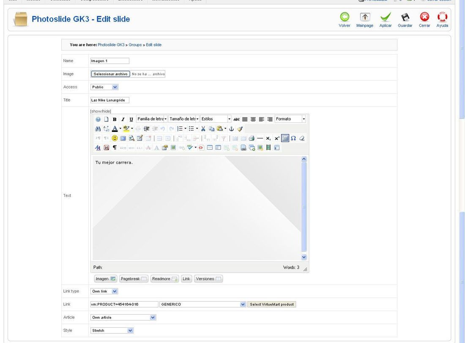Screen dimensions: 465x343
Task: Open the Familia de letra dropdown
Action: tap(152, 119)
